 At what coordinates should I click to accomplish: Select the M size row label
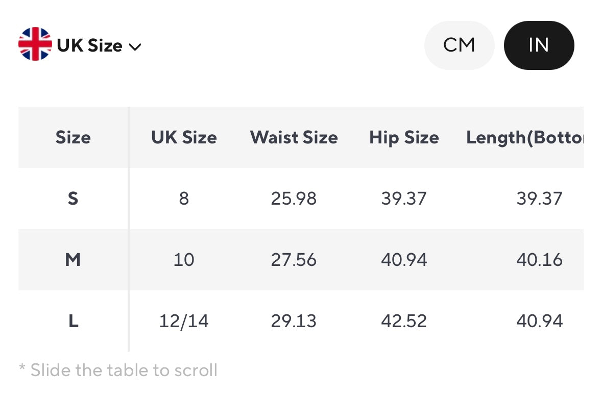73,260
